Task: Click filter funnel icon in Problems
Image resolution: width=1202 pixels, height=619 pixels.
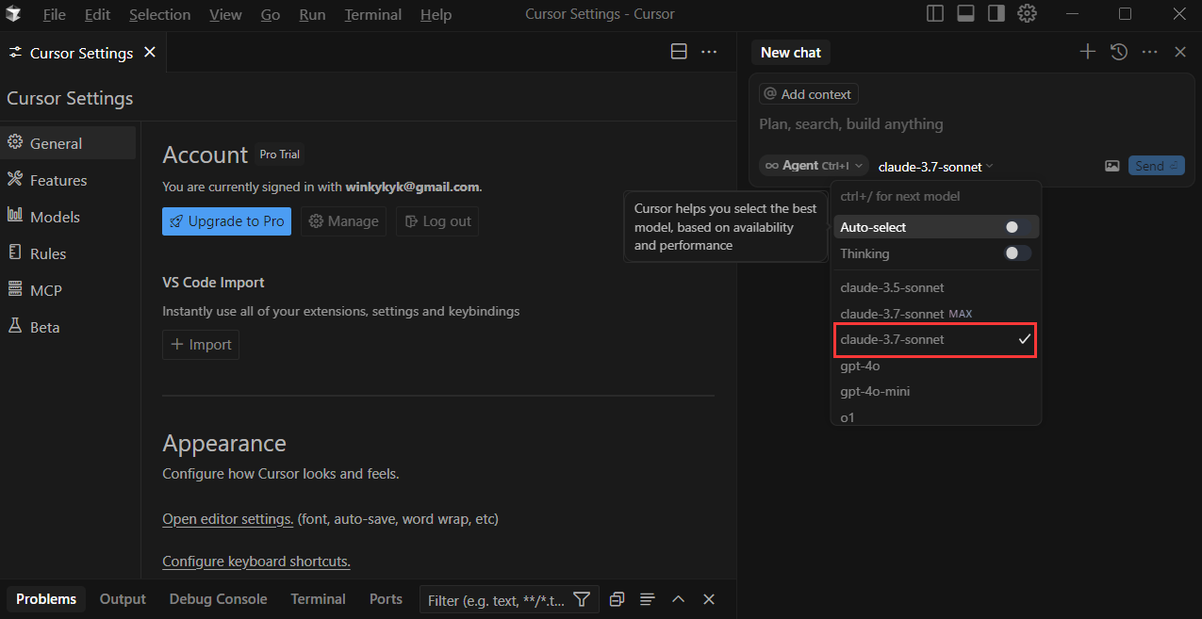Action: point(583,599)
